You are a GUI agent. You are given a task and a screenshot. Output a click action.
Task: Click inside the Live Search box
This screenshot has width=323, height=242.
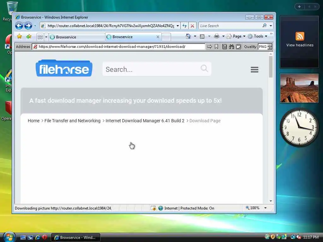pos(230,26)
